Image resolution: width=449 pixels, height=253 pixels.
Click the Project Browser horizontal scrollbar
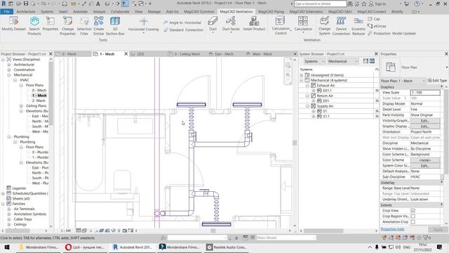pos(18,231)
